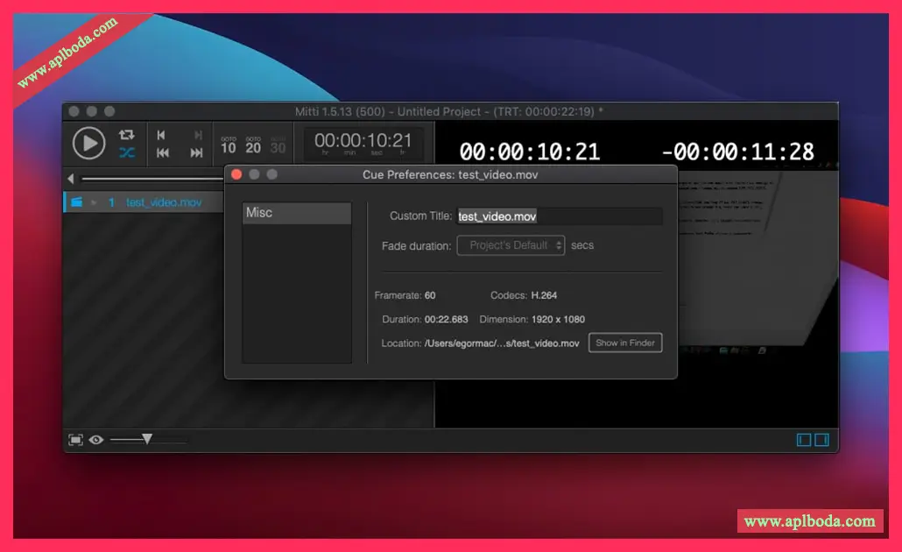Viewport: 902px width, 552px height.
Task: Click the Dimension value 1920 x 1080
Action: pos(558,320)
